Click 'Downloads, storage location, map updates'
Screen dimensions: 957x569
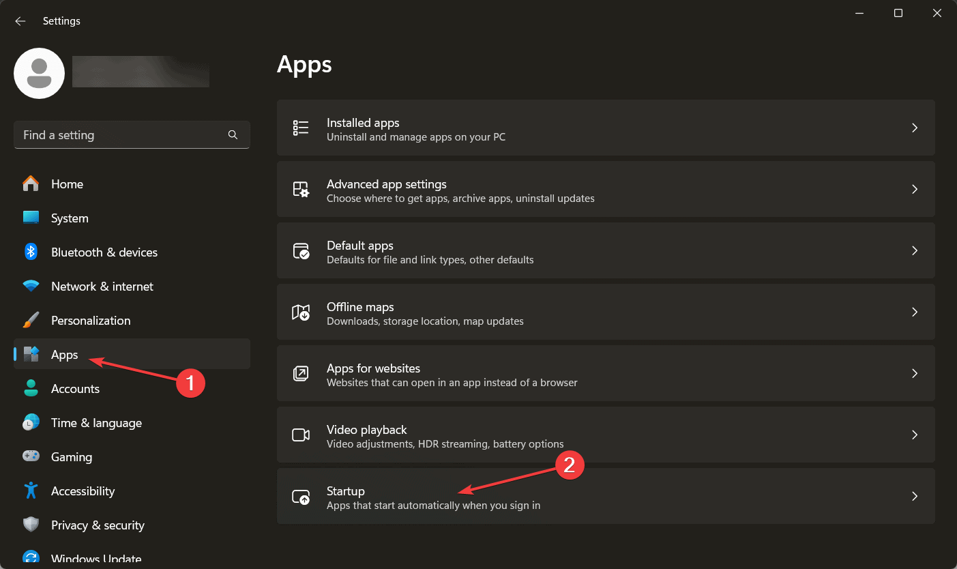tap(425, 321)
